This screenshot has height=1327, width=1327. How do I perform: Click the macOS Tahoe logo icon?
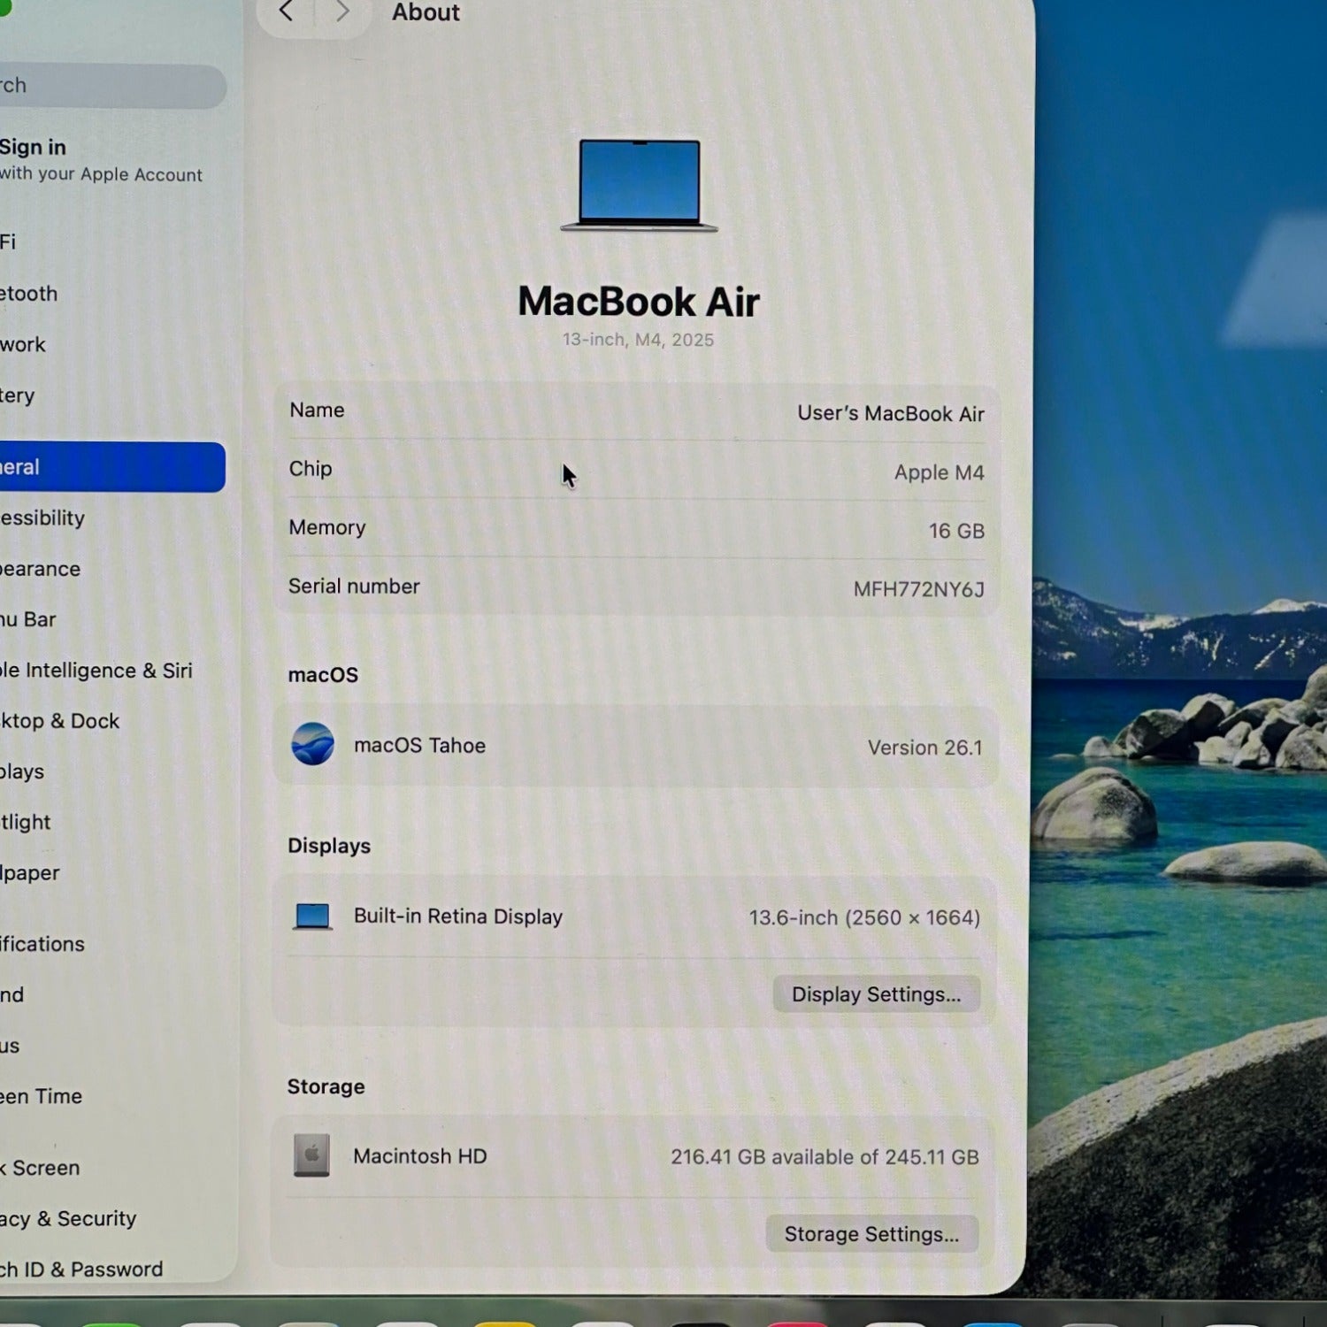pyautogui.click(x=313, y=744)
